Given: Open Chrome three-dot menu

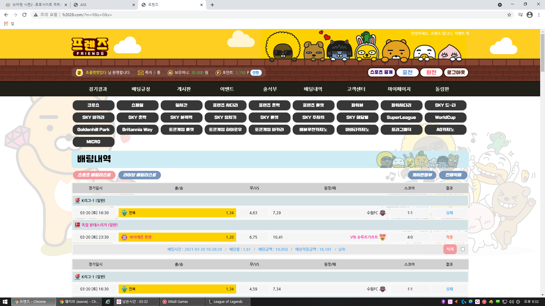Looking at the screenshot, I should pos(539,15).
